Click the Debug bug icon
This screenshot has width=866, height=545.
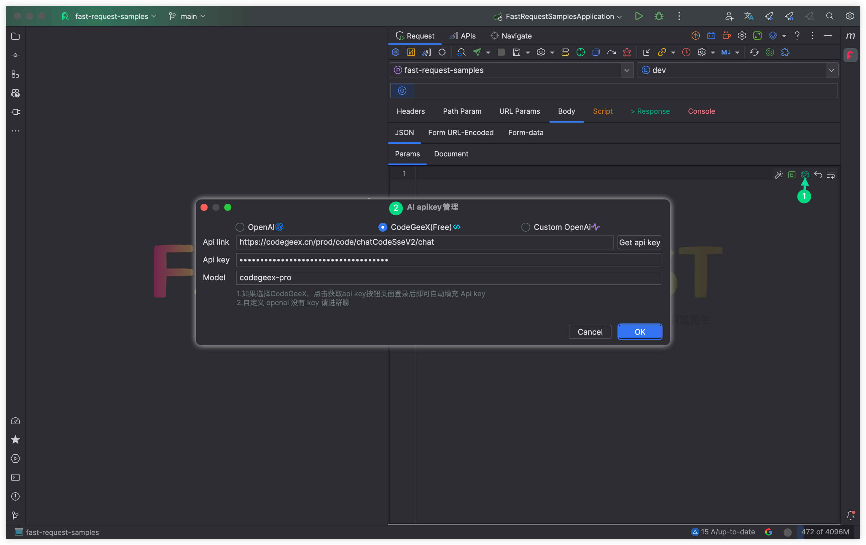point(659,16)
